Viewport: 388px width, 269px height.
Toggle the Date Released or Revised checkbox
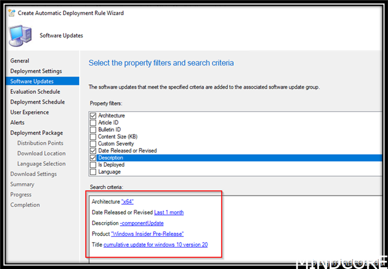pyautogui.click(x=93, y=151)
